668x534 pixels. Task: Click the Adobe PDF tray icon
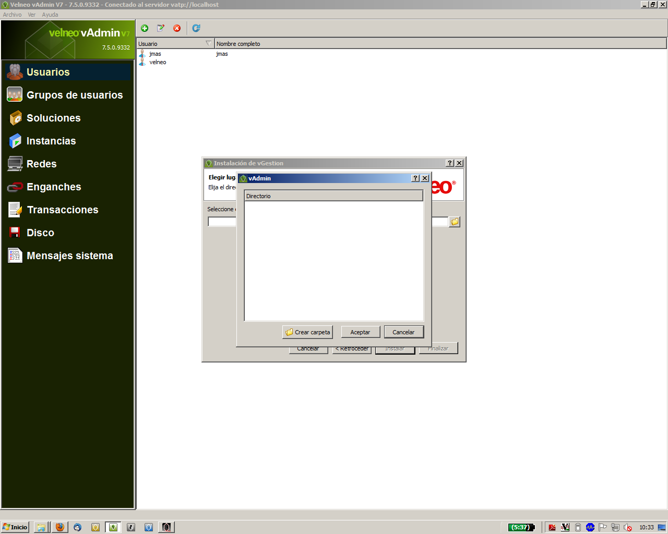pyautogui.click(x=552, y=527)
